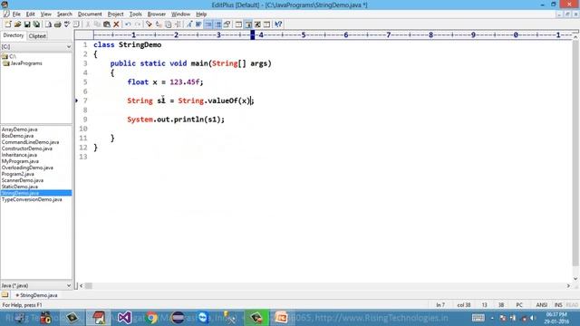Open the Browser menu

157,14
